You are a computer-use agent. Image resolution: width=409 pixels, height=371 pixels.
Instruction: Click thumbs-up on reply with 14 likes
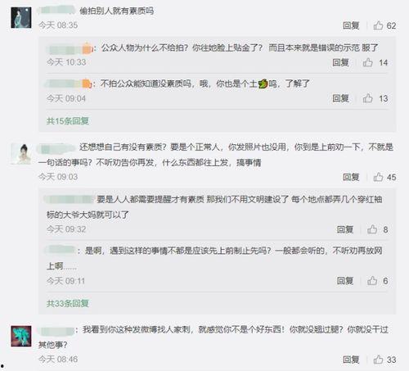click(367, 62)
